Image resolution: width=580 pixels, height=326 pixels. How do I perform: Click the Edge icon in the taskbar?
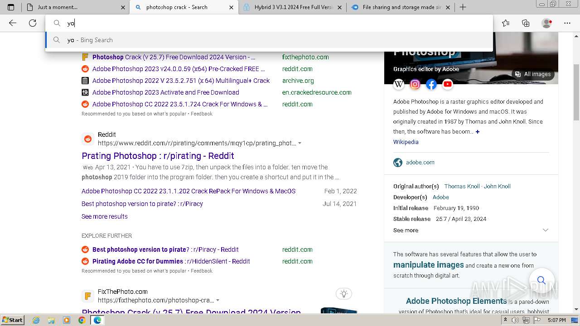point(97,320)
